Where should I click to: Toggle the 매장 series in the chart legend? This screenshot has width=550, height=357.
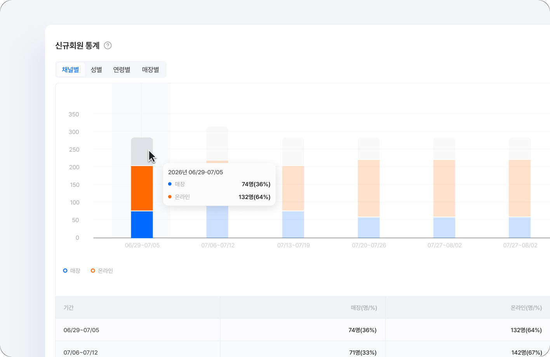click(72, 270)
